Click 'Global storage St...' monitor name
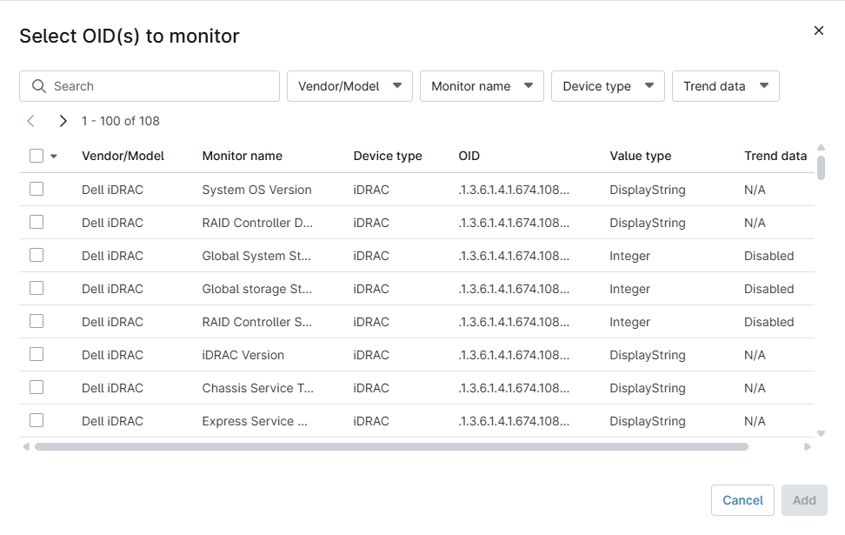Image resolution: width=845 pixels, height=535 pixels. [x=257, y=289]
